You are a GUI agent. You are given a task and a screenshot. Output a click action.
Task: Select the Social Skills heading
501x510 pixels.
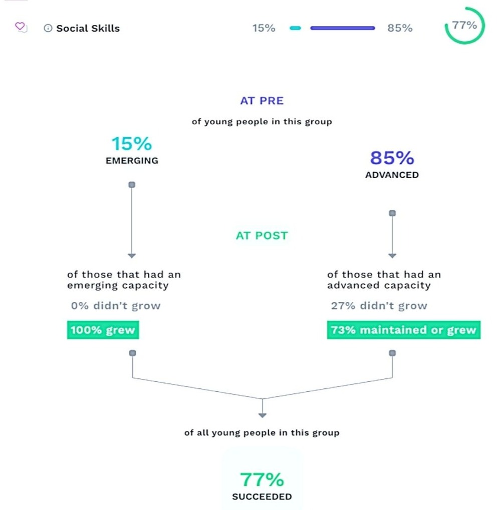88,29
